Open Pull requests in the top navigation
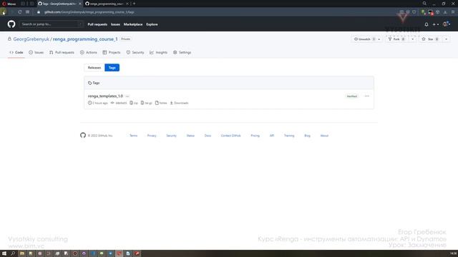This screenshot has width=458, height=257. 97,24
